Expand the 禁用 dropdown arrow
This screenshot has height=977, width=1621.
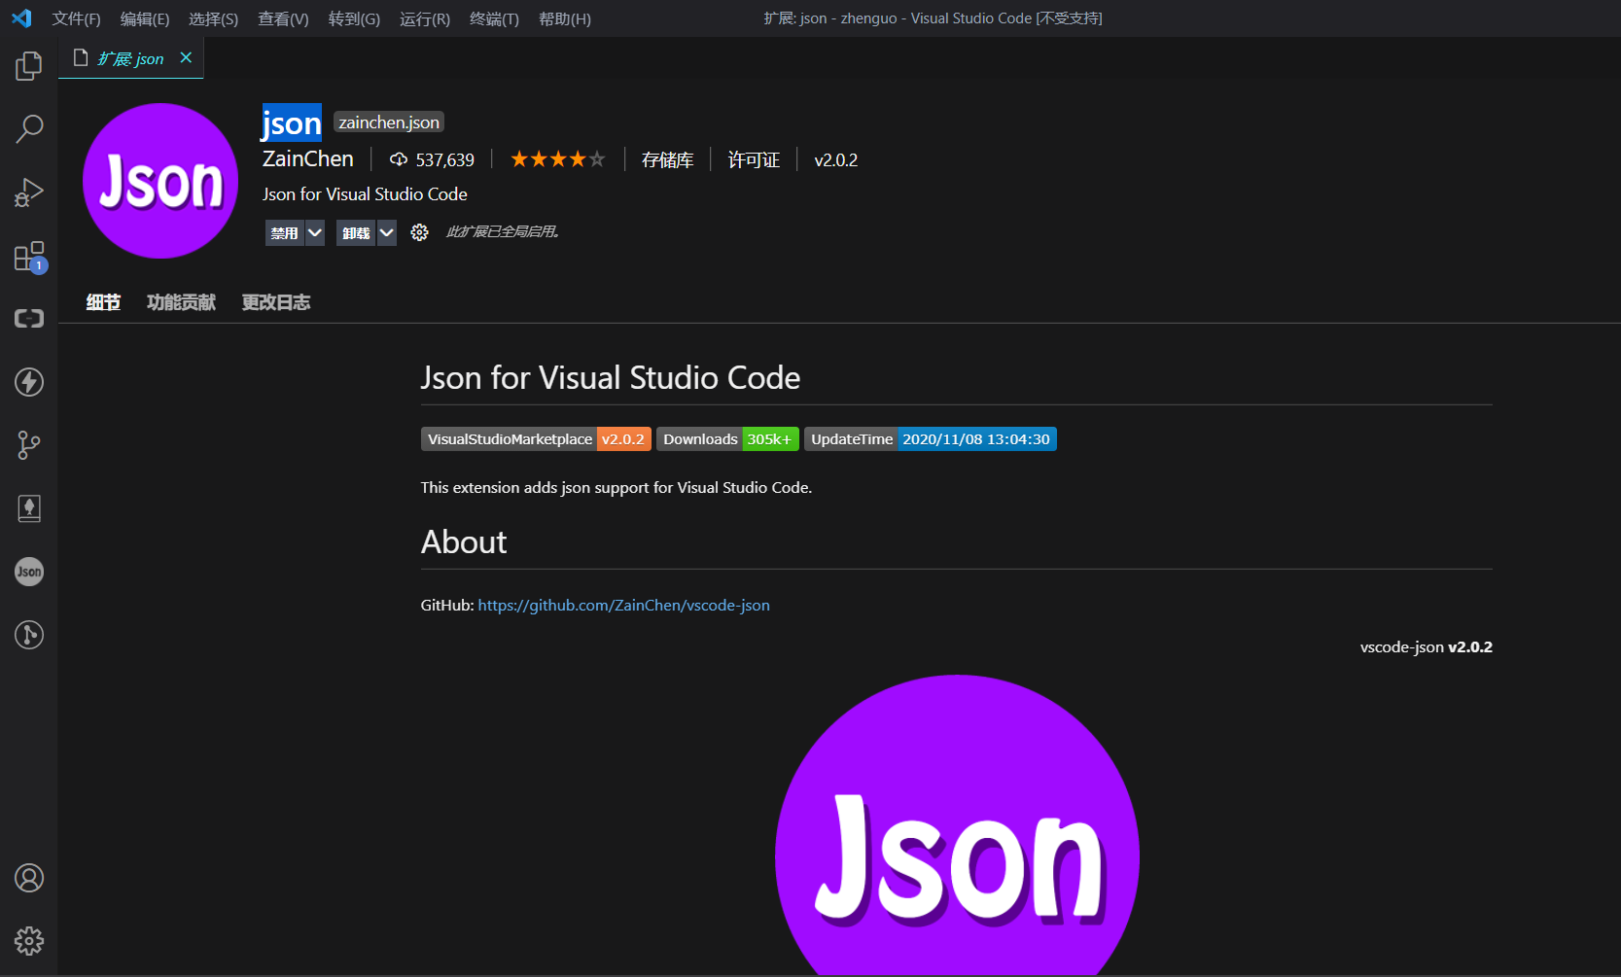click(x=315, y=233)
